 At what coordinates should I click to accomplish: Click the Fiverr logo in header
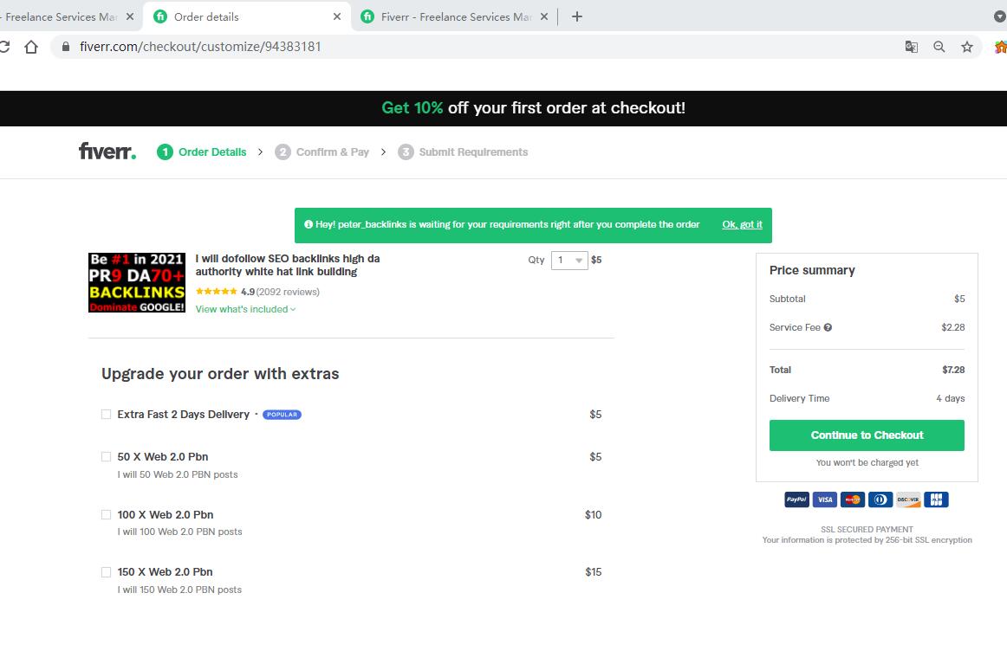(x=107, y=151)
